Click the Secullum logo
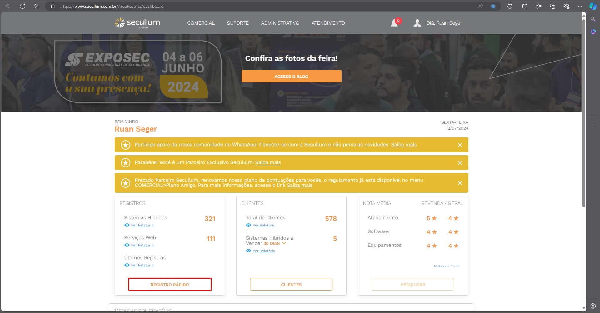 coord(137,23)
